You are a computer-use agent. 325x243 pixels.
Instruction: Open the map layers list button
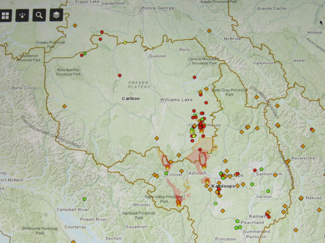pos(56,15)
